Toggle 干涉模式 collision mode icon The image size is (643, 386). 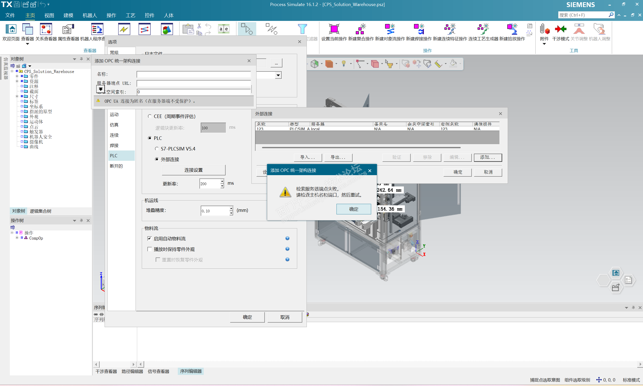[x=560, y=29]
